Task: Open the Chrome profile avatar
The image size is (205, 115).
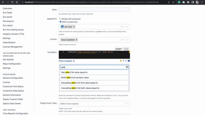Action: [197, 2]
